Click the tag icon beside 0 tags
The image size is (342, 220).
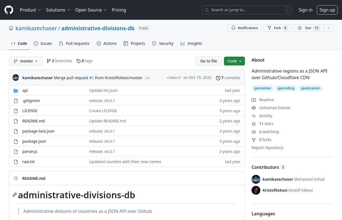pos(79,61)
